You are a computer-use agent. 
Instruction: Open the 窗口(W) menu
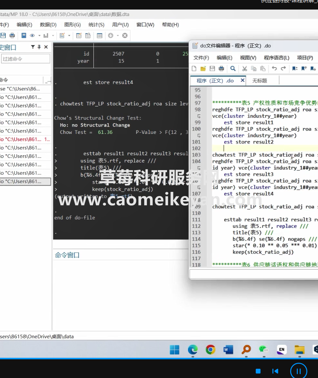(x=145, y=24)
